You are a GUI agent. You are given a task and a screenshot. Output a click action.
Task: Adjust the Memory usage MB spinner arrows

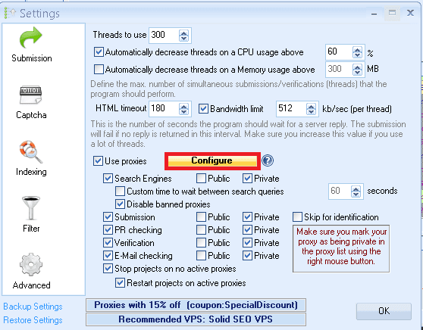coord(358,70)
